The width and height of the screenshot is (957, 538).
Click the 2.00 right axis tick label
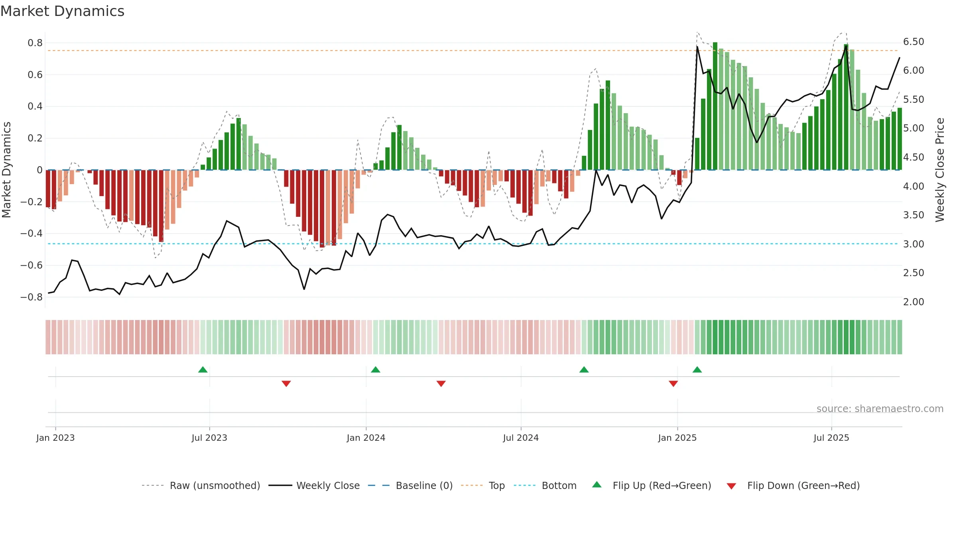click(x=914, y=302)
